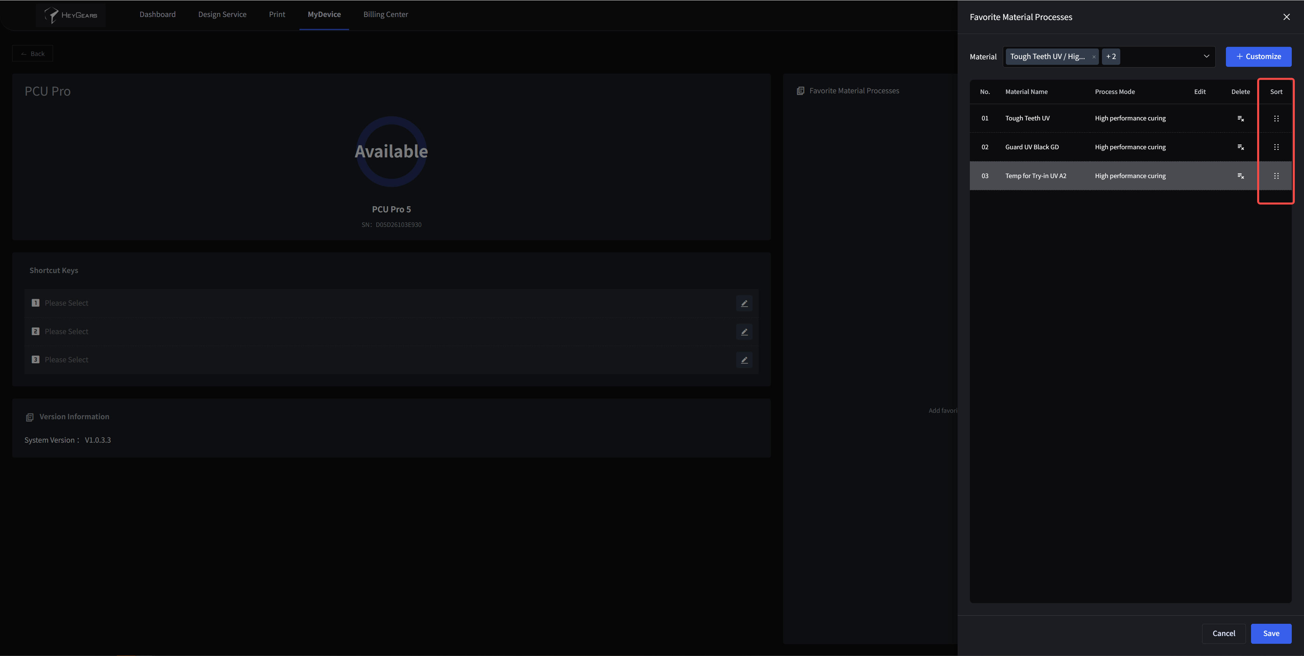The width and height of the screenshot is (1304, 656).
Task: Click the second Please Select shortcut slot
Action: click(66, 332)
